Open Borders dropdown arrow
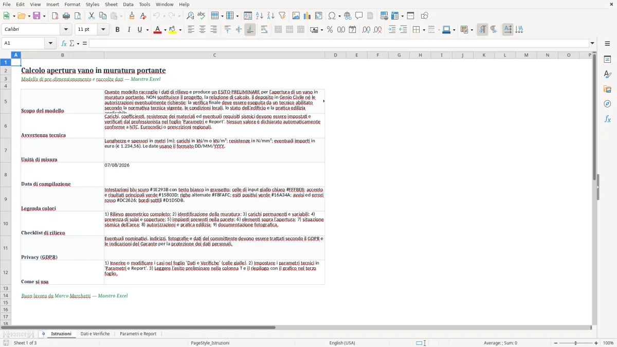Image resolution: width=617 pixels, height=347 pixels. [x=425, y=30]
